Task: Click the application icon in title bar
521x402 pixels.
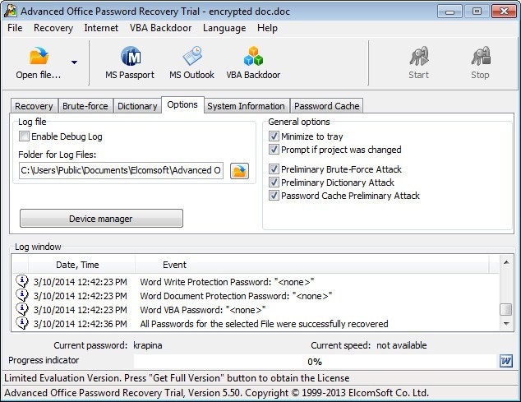Action: [x=11, y=11]
